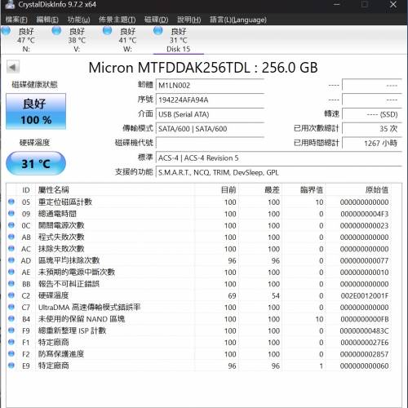Click the firmware field M1LN002
408x408 pixels.
click(x=210, y=85)
